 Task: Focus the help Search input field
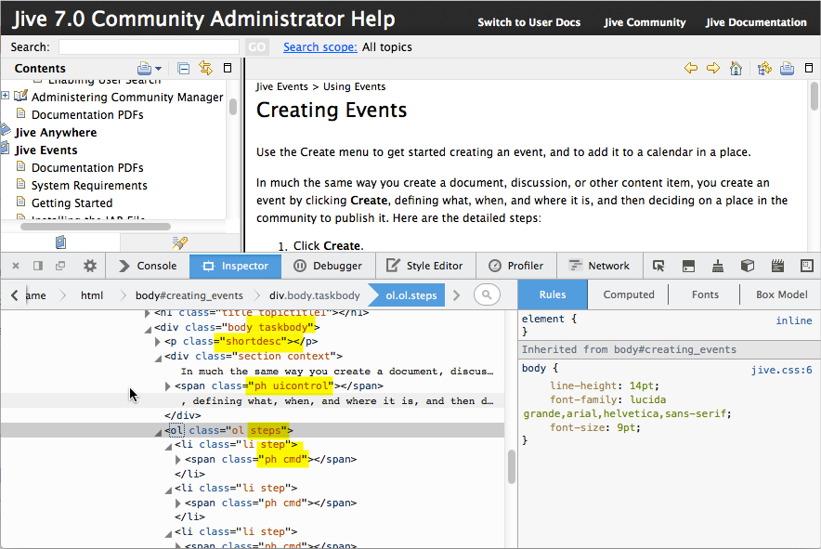[x=149, y=47]
